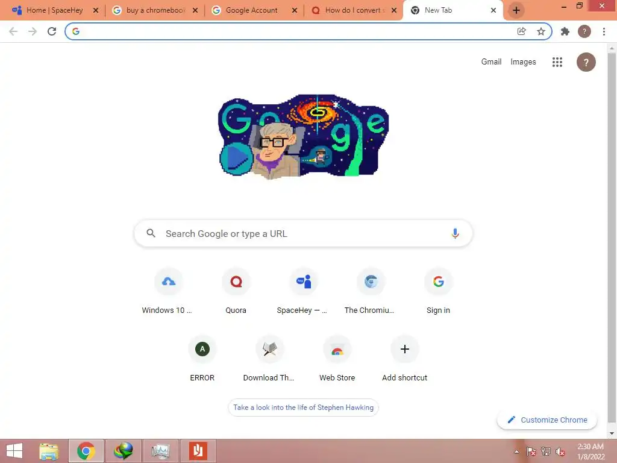Open the profile avatar in toolbar
This screenshot has width=617, height=463.
(x=584, y=31)
